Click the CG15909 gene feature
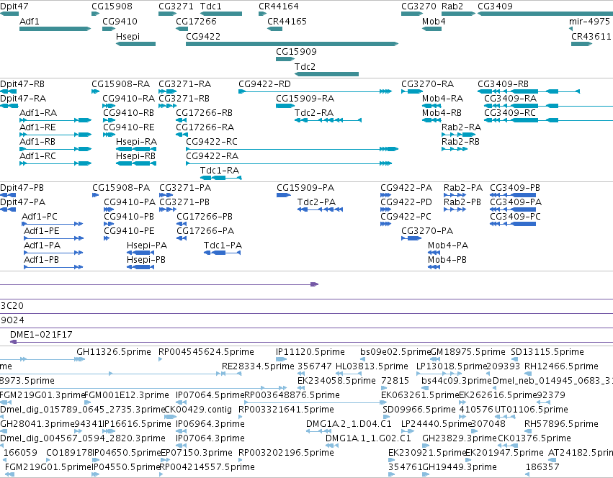 tap(285, 59)
